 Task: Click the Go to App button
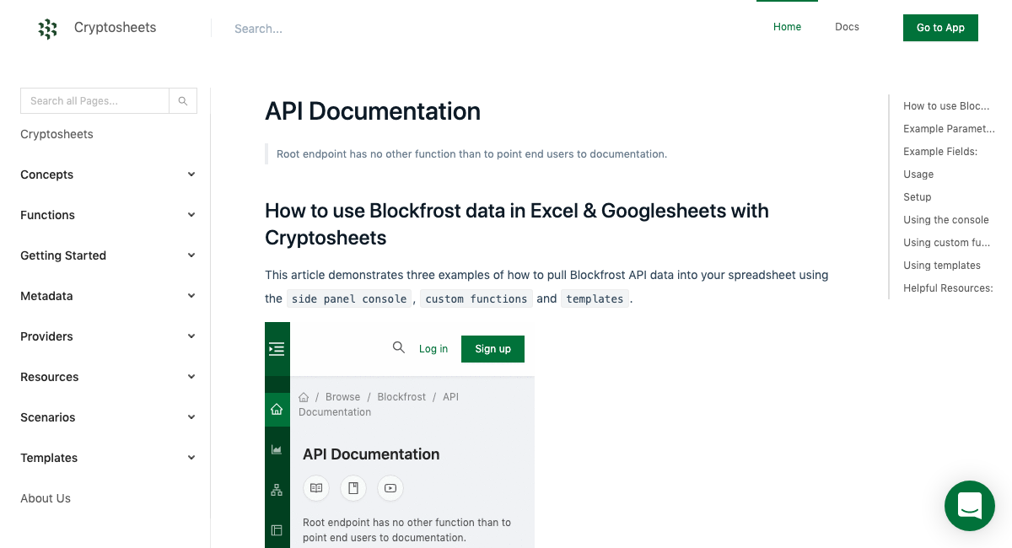940,27
